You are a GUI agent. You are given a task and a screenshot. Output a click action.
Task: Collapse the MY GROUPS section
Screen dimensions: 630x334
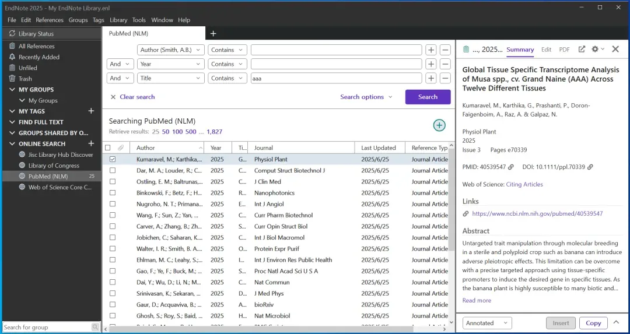point(12,90)
